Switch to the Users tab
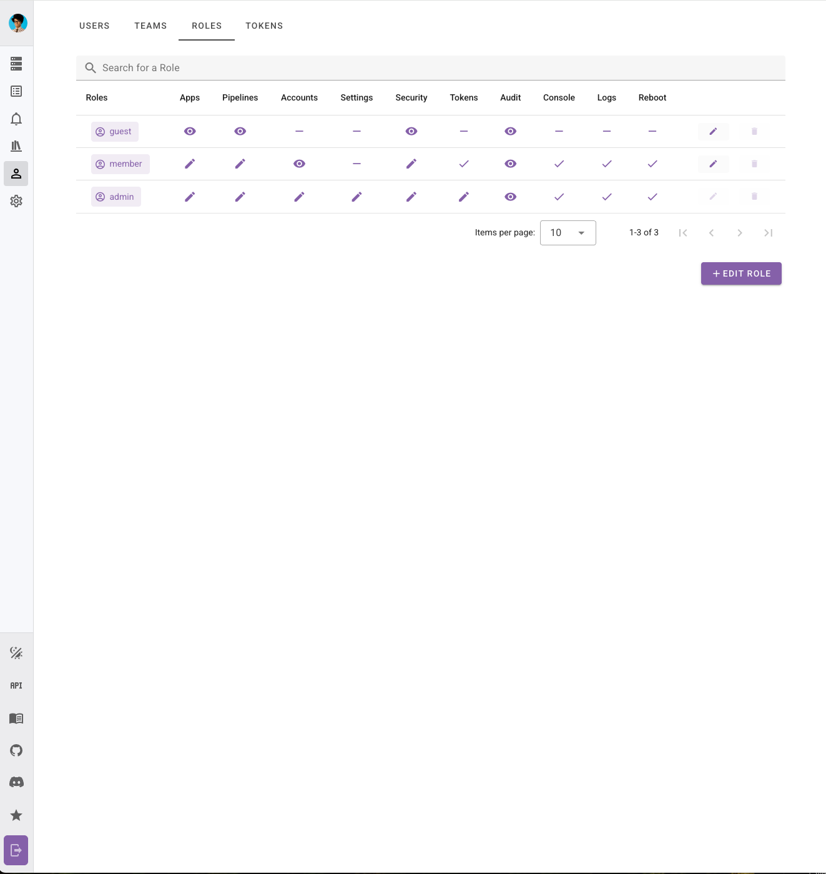This screenshot has width=826, height=874. tap(94, 26)
